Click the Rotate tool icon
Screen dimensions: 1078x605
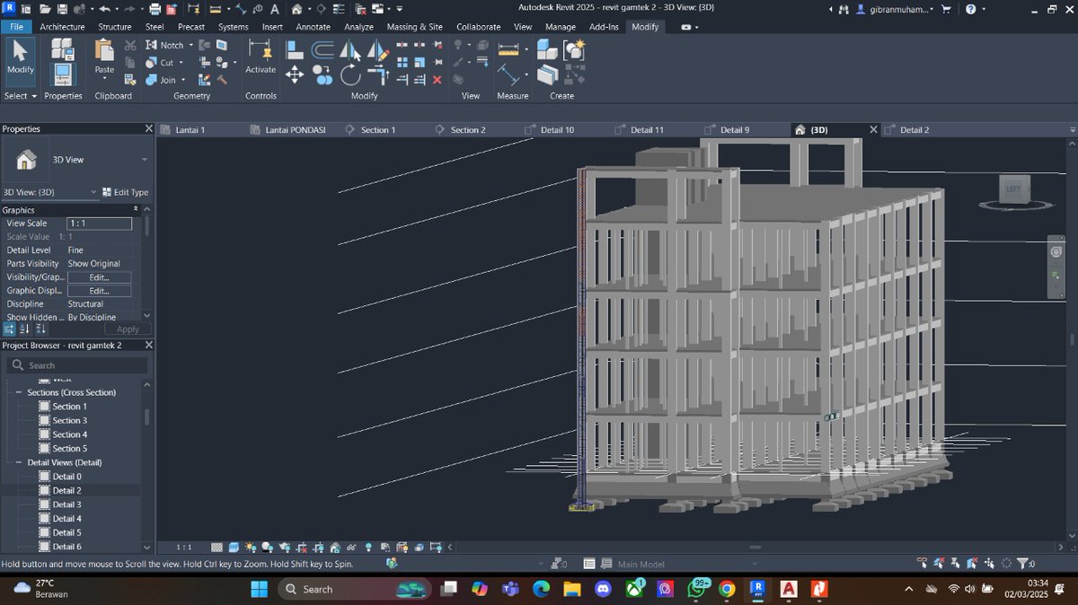tap(351, 75)
